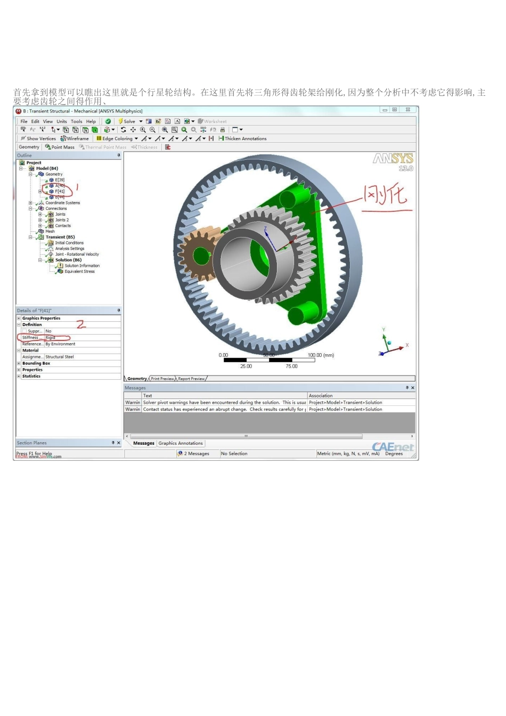
Task: Select the Mesh item in outline
Action: [x=50, y=231]
